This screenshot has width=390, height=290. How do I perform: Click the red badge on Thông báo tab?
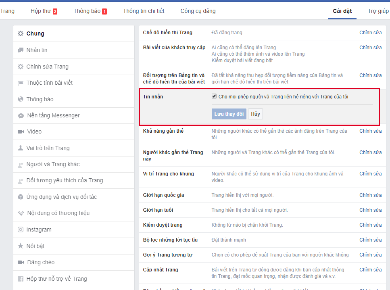coord(104,11)
